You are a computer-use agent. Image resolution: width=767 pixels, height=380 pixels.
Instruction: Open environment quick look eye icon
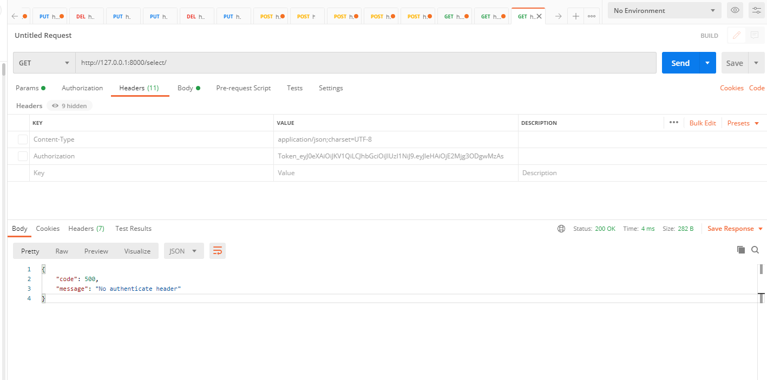pyautogui.click(x=735, y=10)
